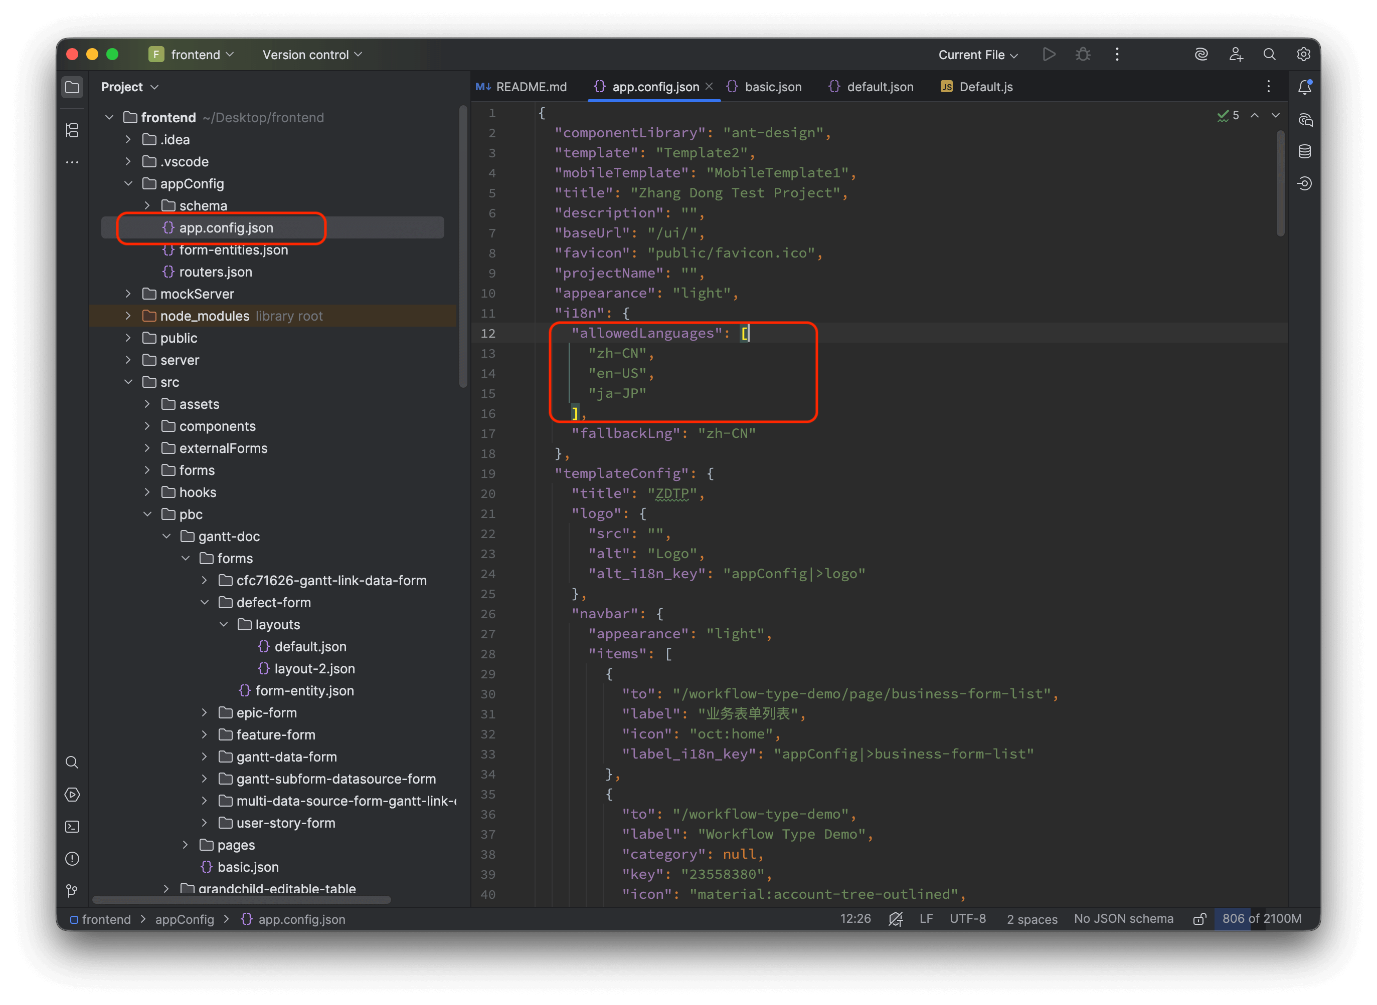Open the Terminal tool window
This screenshot has height=1005, width=1377.
(x=72, y=827)
